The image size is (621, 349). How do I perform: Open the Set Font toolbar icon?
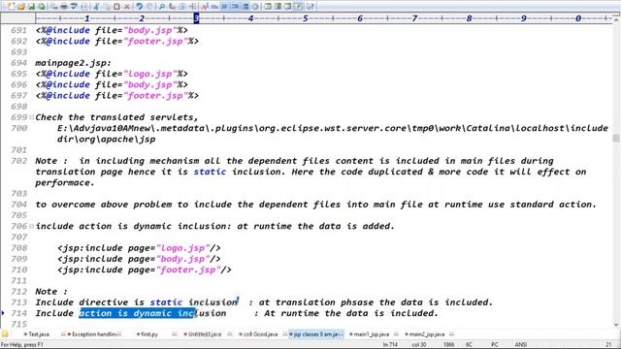(205, 7)
